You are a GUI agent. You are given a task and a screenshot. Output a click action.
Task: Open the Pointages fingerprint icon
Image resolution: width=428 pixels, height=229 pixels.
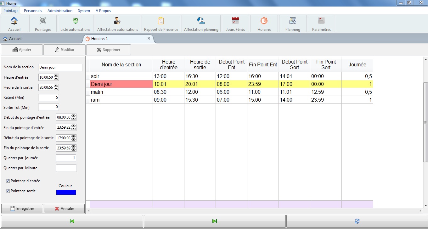tap(43, 21)
